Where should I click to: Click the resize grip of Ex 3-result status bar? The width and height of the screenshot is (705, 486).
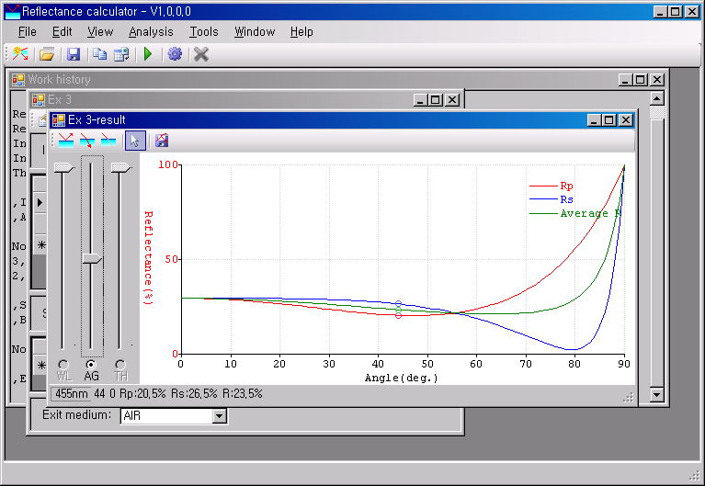pos(629,397)
